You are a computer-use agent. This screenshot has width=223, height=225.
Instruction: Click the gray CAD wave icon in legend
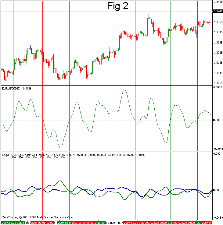[49, 157]
